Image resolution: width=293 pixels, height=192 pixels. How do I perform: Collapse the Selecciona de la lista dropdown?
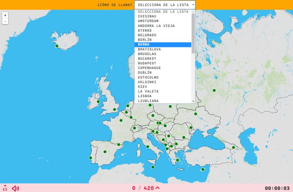[165, 5]
